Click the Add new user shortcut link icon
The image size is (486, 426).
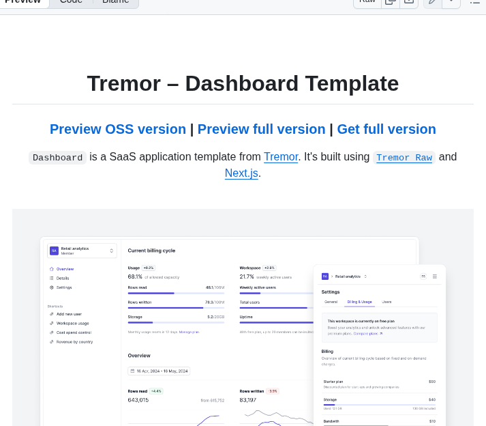pos(51,314)
